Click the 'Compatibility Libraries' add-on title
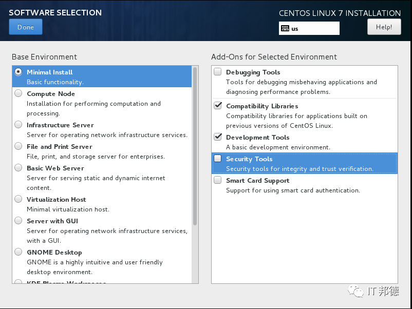 tap(262, 106)
